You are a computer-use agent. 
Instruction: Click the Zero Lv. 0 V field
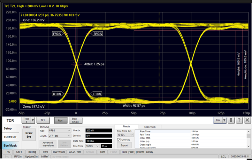pos(99,136)
